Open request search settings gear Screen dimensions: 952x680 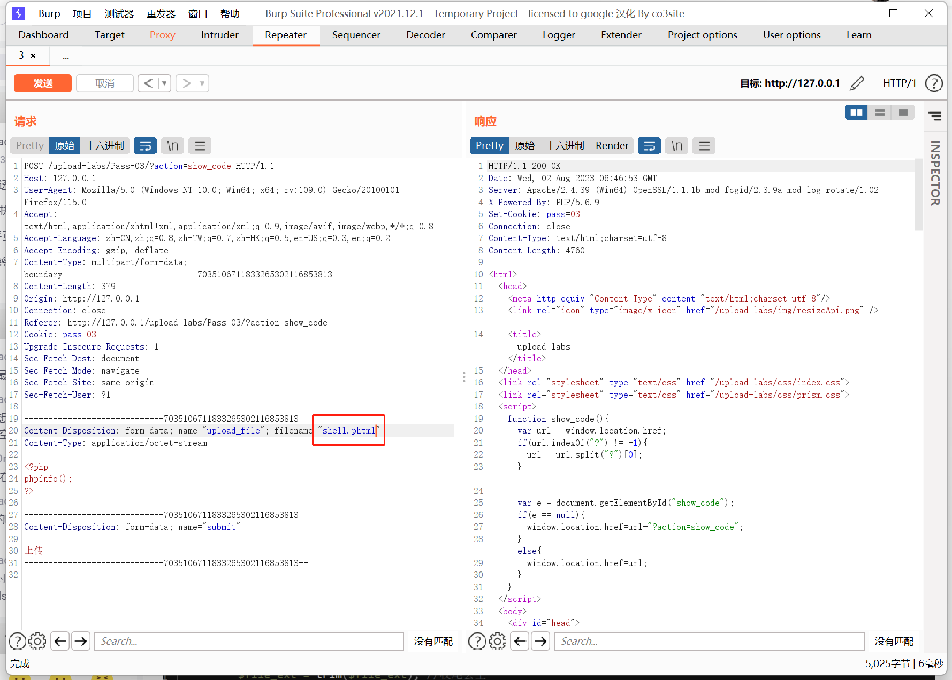[x=37, y=641]
